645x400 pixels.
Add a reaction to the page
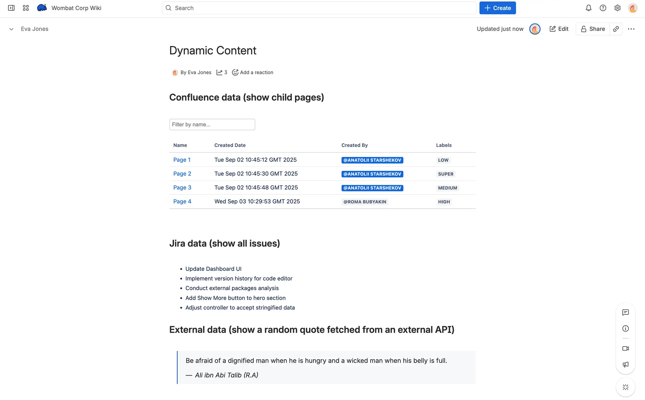point(253,72)
